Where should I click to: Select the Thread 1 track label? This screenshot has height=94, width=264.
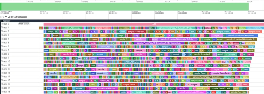(5, 27)
